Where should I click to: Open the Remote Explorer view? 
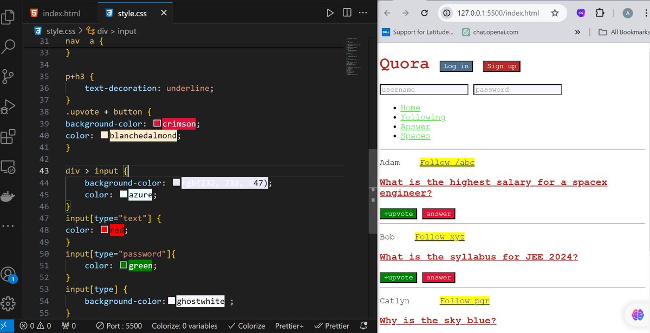[x=8, y=167]
